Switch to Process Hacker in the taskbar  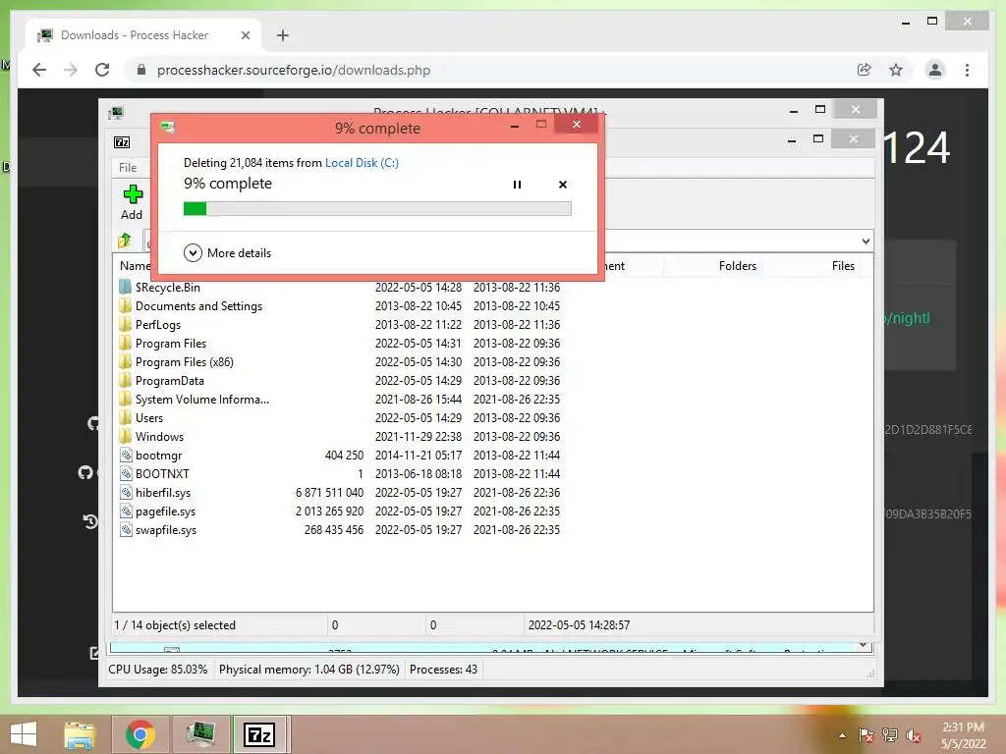(x=201, y=734)
